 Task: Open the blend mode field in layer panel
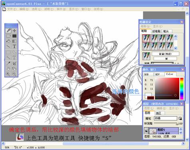click(166, 118)
